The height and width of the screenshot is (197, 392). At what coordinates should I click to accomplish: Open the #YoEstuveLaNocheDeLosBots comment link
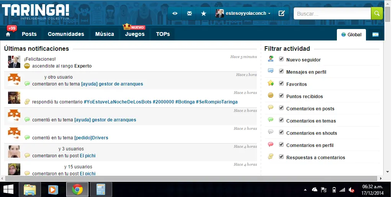[160, 102]
